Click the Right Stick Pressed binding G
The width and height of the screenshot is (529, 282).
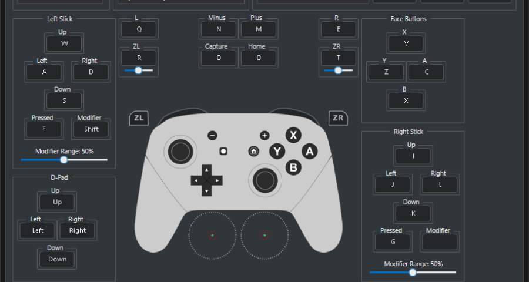coord(392,241)
